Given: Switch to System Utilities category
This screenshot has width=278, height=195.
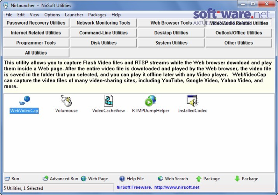Looking at the screenshot, I should pyautogui.click(x=171, y=43).
